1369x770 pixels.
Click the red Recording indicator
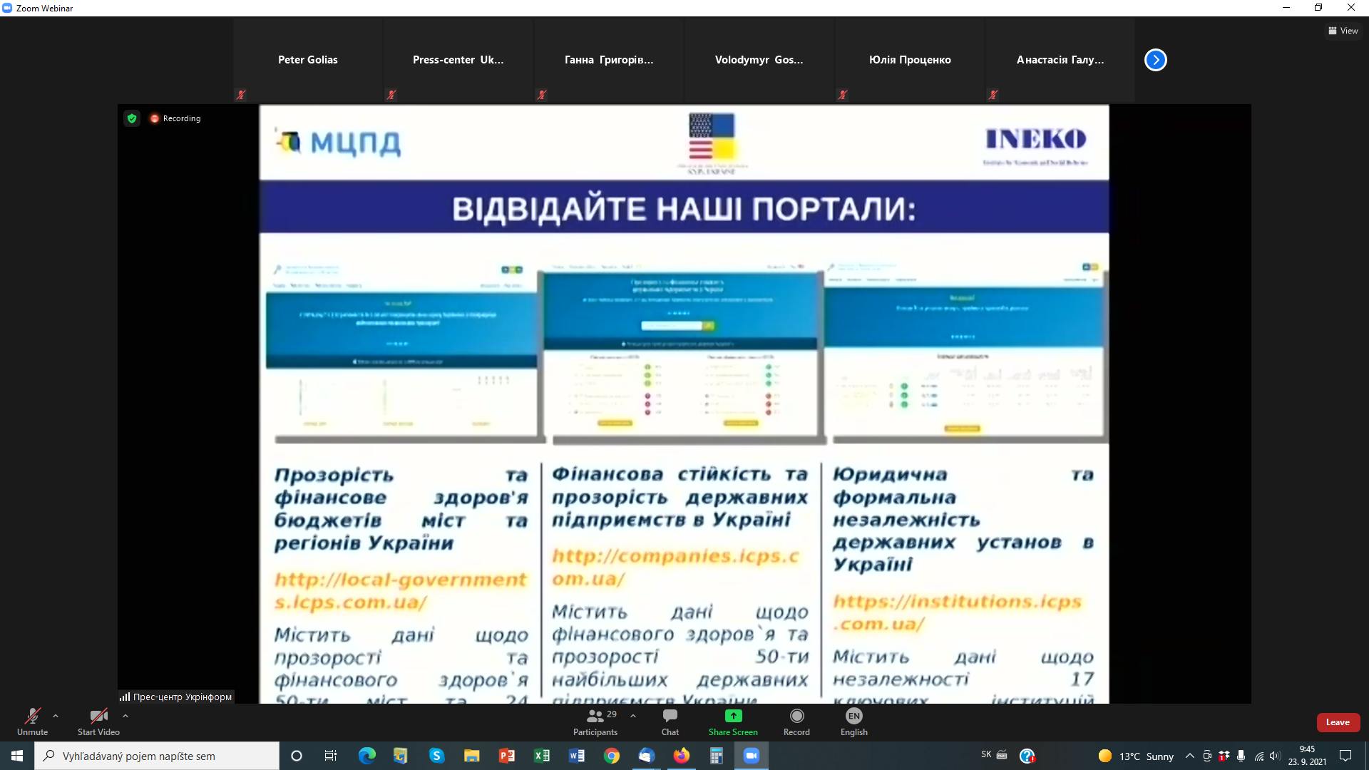click(175, 118)
